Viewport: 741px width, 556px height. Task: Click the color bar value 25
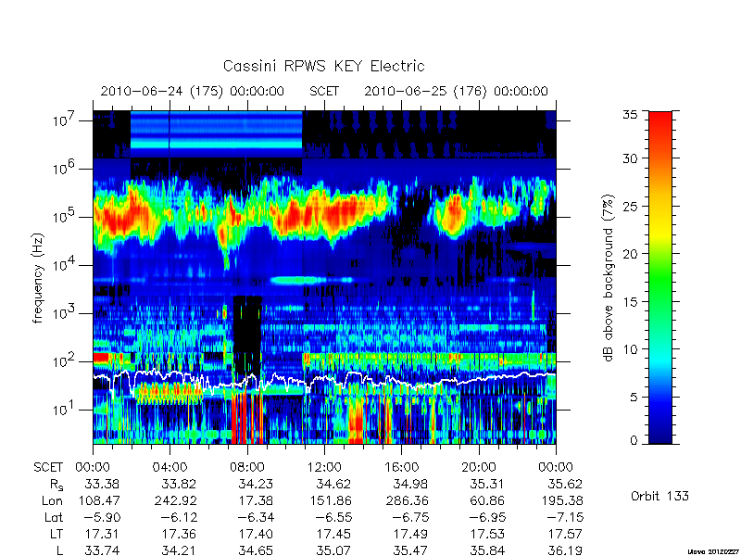coord(630,206)
